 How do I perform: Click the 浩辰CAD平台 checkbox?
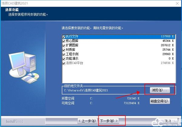click(64, 63)
